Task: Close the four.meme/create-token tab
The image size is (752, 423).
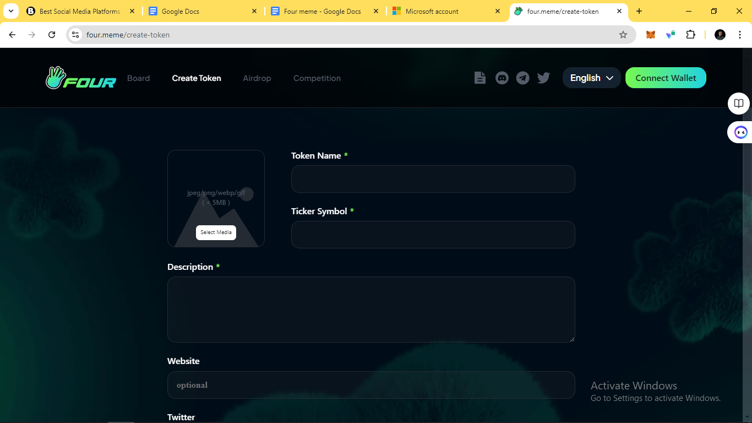Action: [619, 11]
